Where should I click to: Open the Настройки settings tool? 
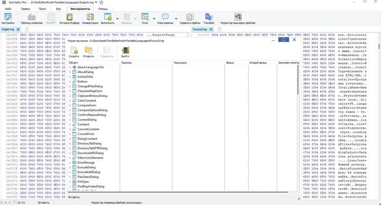pyautogui.click(x=8, y=19)
